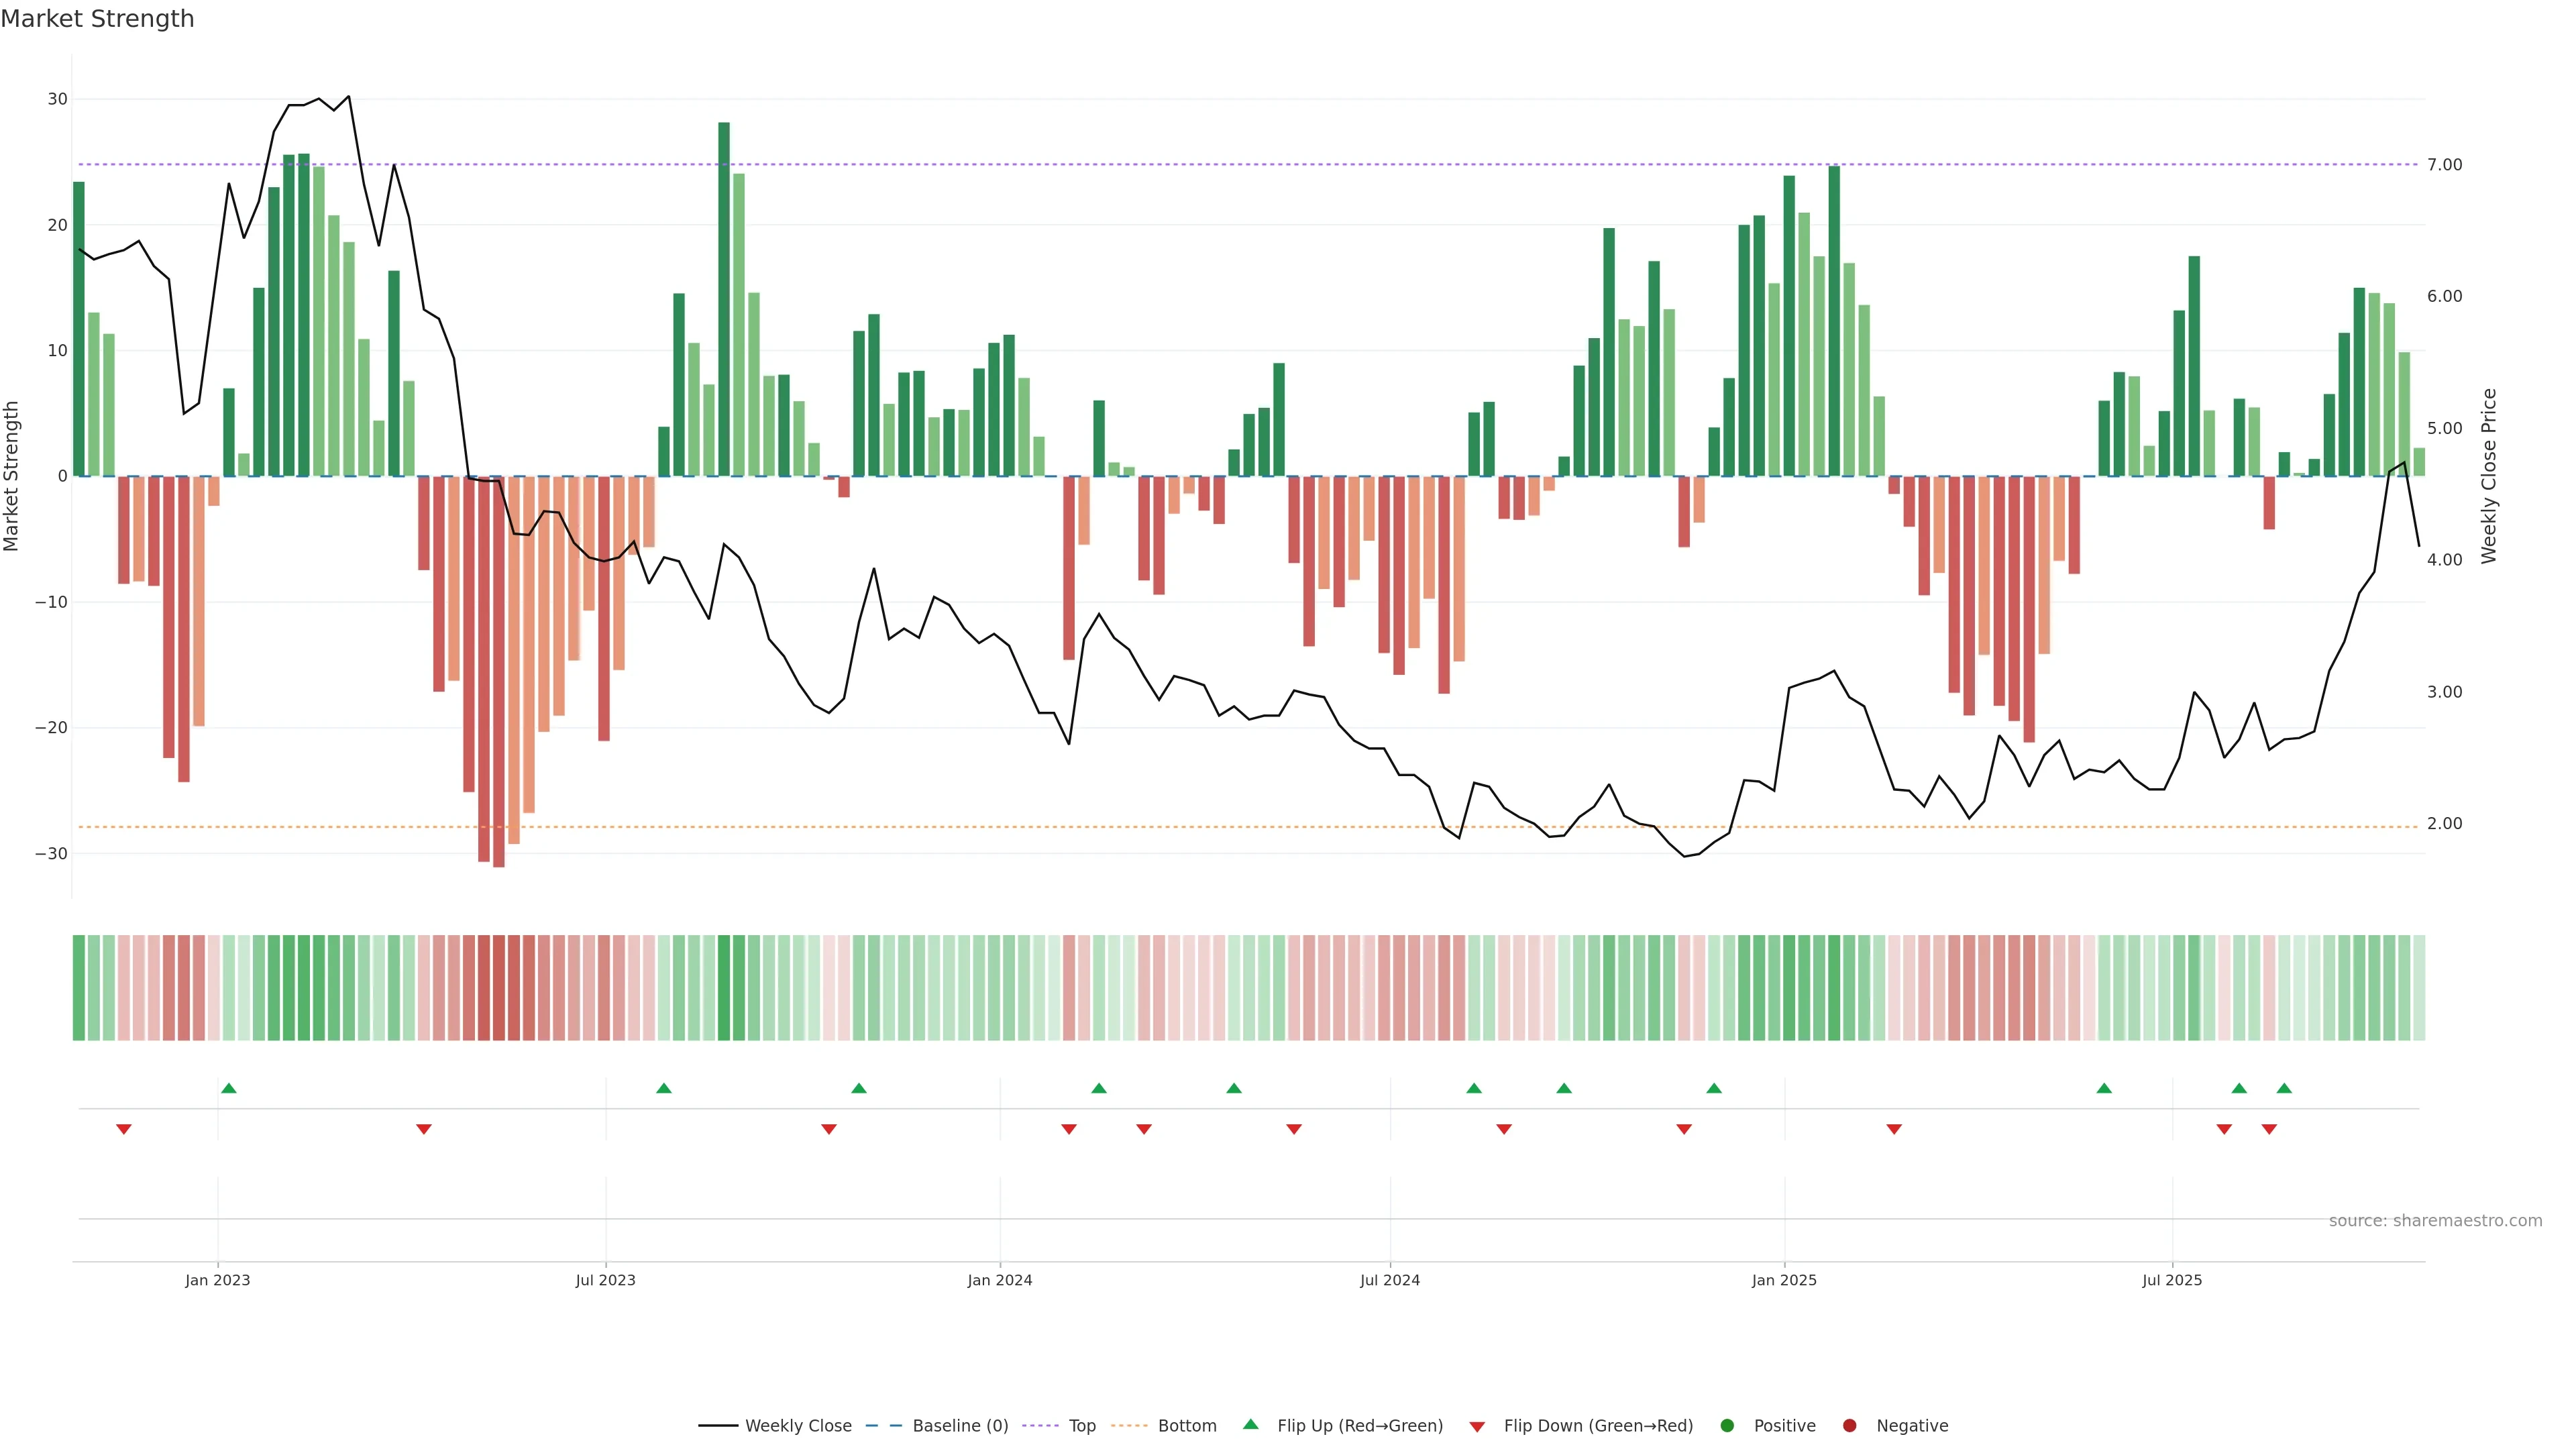
Task: Click the red flip-down marker just after Jan 2025
Action: 1894,1129
